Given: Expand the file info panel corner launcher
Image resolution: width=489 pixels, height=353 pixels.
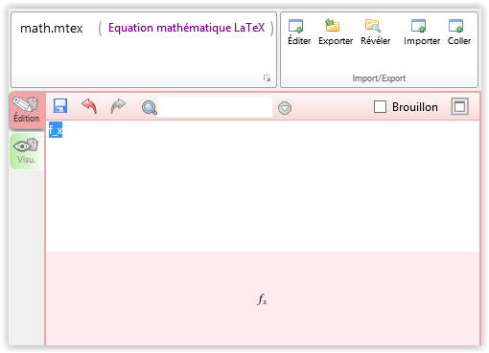Looking at the screenshot, I should pos(267,78).
